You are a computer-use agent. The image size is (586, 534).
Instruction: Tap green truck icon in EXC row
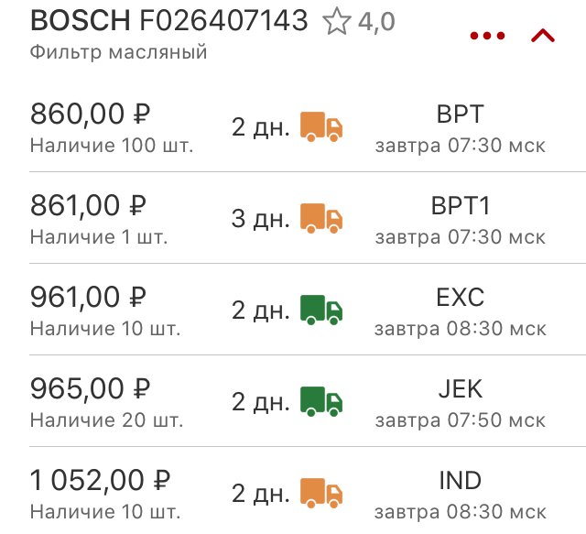point(321,310)
